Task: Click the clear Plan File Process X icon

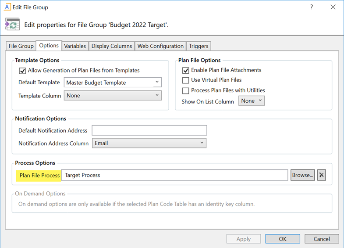Action: click(322, 175)
